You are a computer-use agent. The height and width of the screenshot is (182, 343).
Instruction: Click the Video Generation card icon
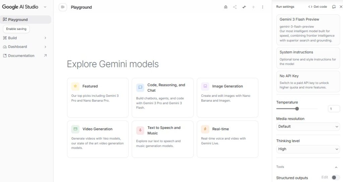pyautogui.click(x=75, y=129)
